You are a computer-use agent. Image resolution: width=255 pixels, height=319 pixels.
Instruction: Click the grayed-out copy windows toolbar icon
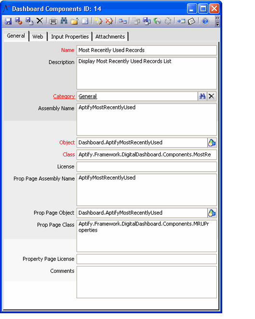click(136, 21)
